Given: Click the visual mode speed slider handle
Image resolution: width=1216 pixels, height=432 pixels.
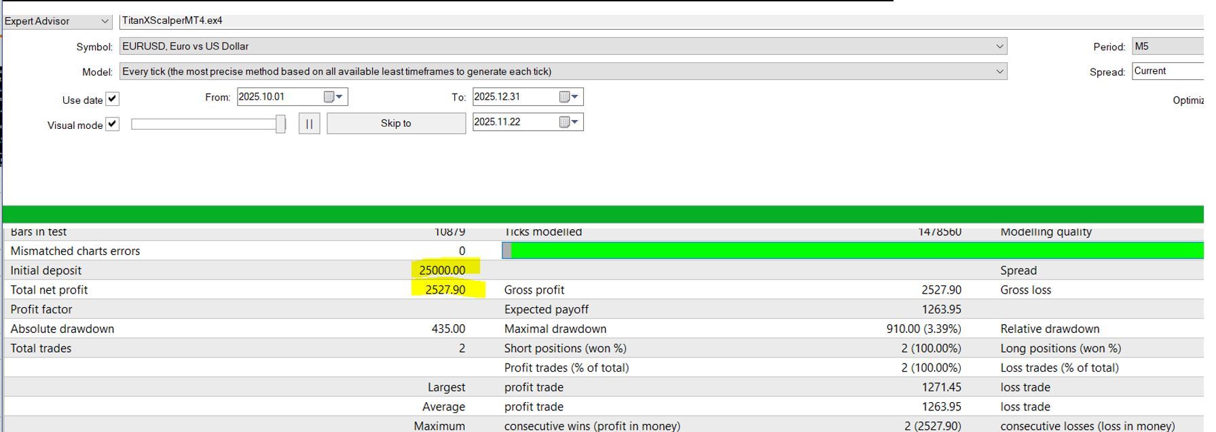Looking at the screenshot, I should point(280,123).
